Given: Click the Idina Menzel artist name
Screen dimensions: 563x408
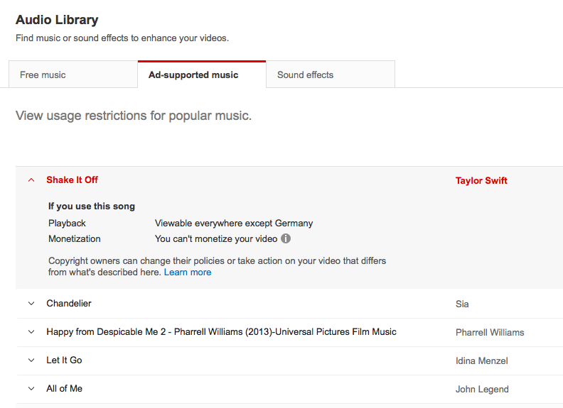Looking at the screenshot, I should tap(482, 361).
